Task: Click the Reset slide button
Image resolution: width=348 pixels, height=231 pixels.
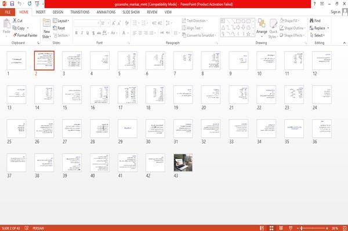Action: 59,28
